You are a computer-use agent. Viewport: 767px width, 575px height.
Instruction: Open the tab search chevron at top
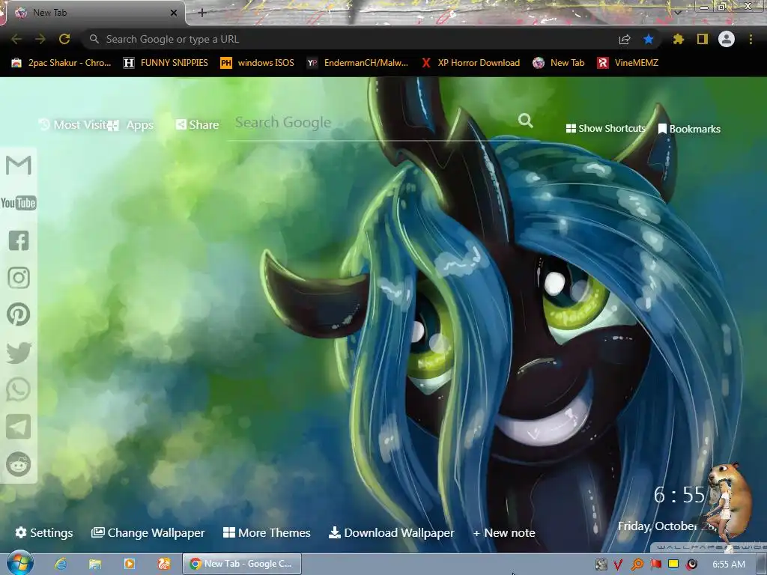[x=678, y=13]
